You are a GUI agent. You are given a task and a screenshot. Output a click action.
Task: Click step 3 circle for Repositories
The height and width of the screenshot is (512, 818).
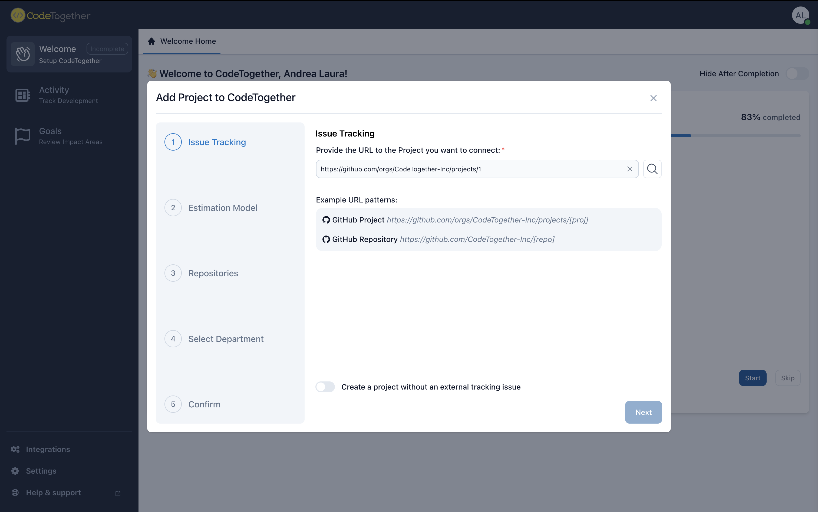click(173, 273)
